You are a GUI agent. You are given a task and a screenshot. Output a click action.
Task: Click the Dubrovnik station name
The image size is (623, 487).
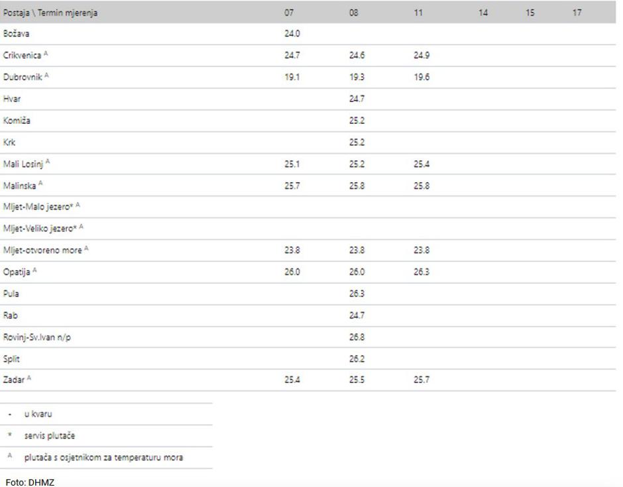26,77
